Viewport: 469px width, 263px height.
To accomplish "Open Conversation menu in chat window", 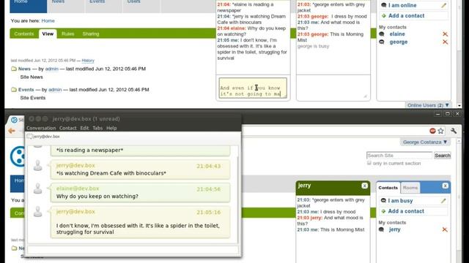I will pyautogui.click(x=41, y=128).
